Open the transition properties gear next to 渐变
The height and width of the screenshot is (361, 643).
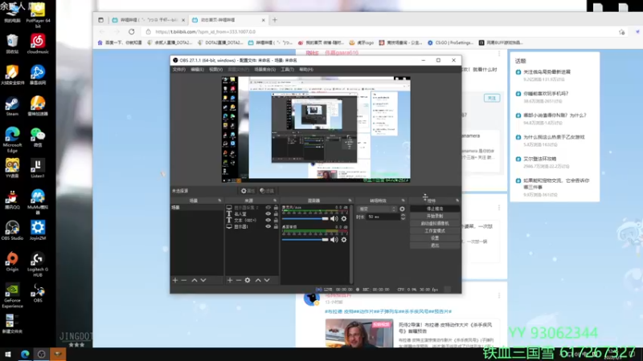(x=402, y=209)
